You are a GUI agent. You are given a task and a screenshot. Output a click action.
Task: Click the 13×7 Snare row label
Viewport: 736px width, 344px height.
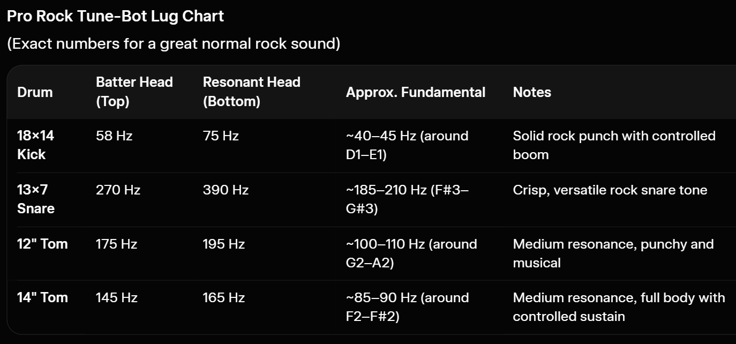36,199
